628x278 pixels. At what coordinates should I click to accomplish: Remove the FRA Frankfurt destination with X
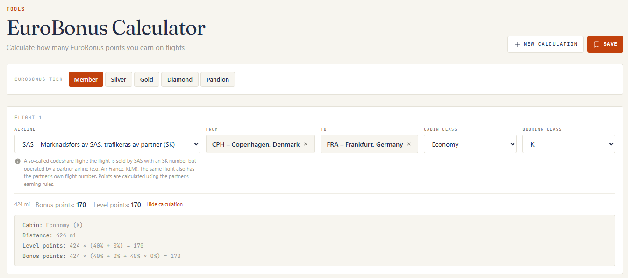[x=409, y=144]
